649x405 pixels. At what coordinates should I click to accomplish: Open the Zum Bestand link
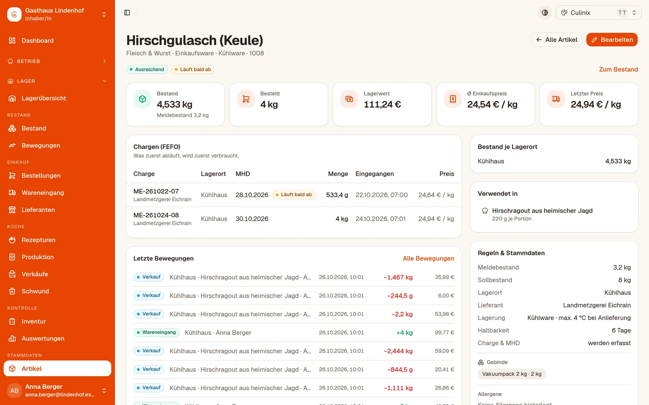click(618, 69)
